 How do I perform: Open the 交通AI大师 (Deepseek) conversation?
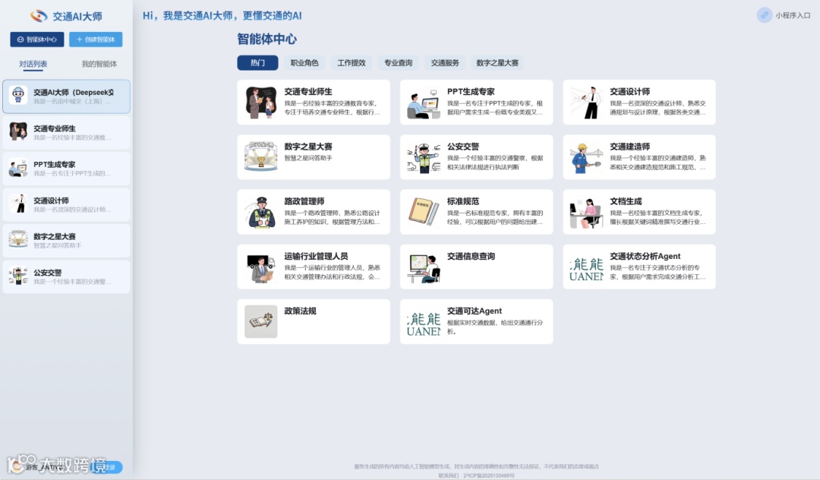point(66,96)
